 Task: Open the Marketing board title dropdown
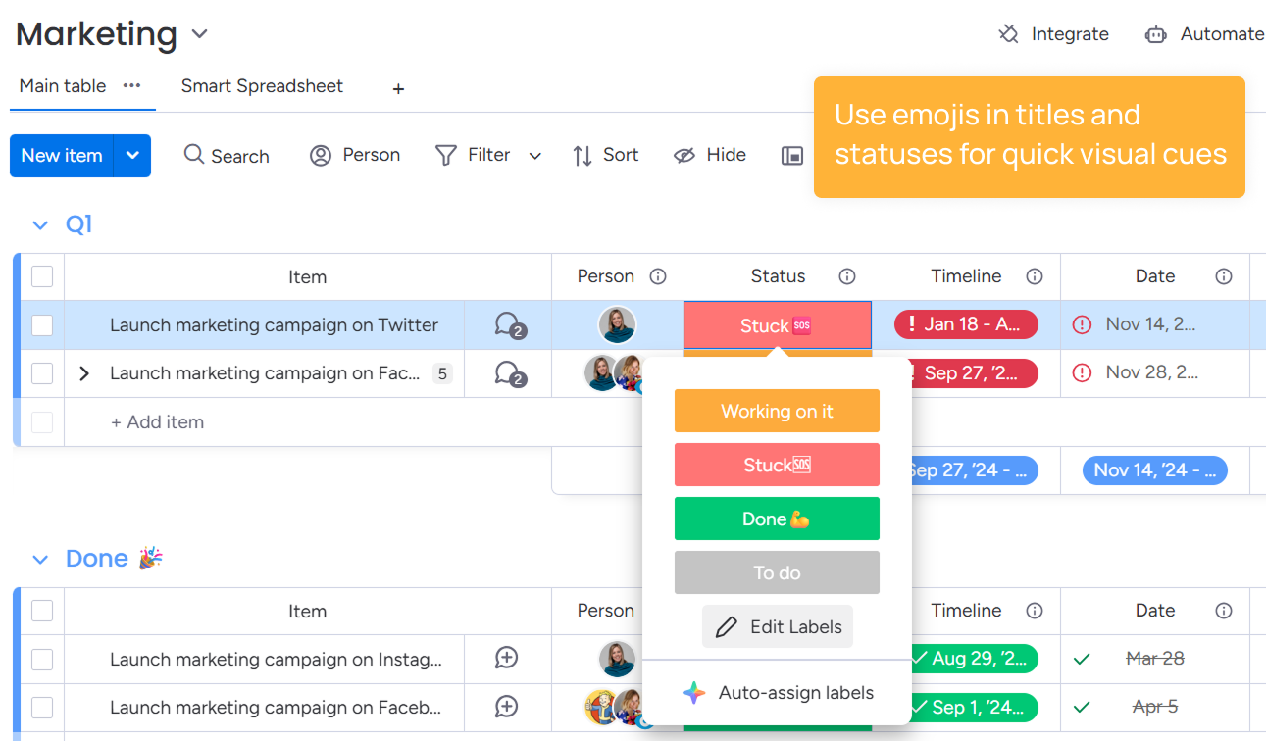[199, 33]
